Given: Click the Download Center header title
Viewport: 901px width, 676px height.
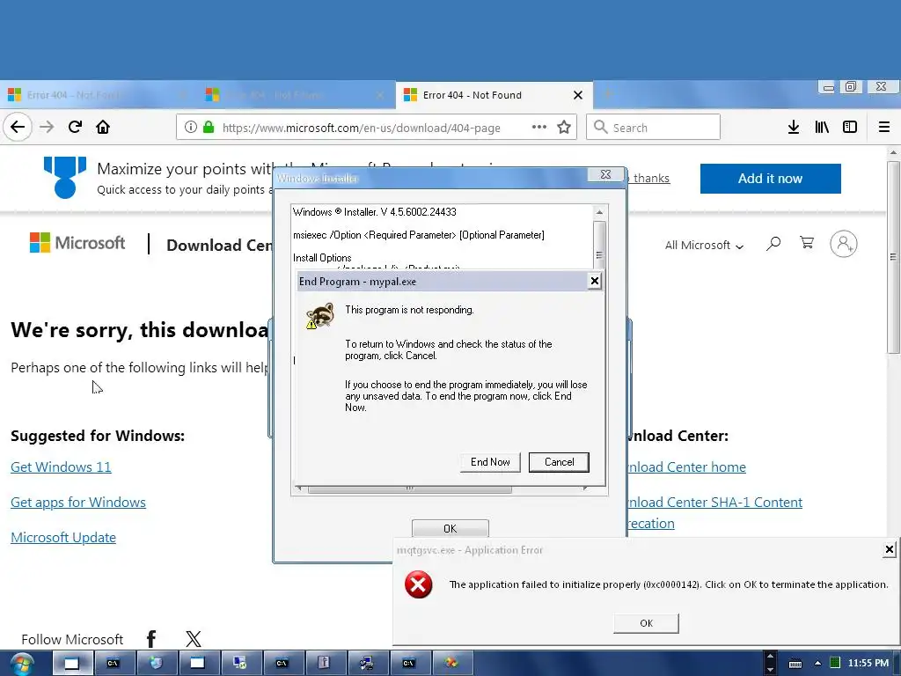Looking at the screenshot, I should pyautogui.click(x=219, y=245).
